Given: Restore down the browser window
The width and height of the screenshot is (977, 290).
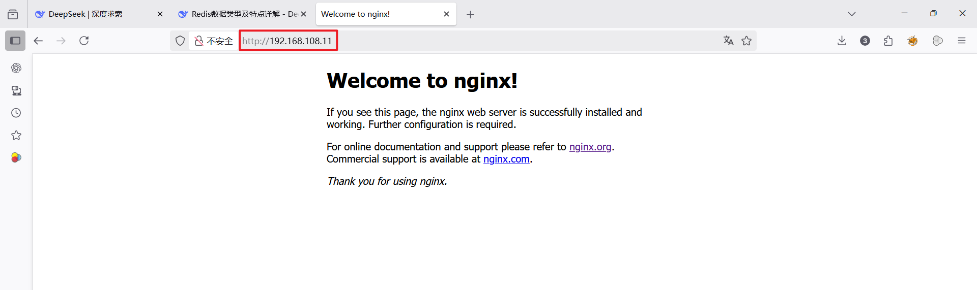Looking at the screenshot, I should click(x=933, y=14).
